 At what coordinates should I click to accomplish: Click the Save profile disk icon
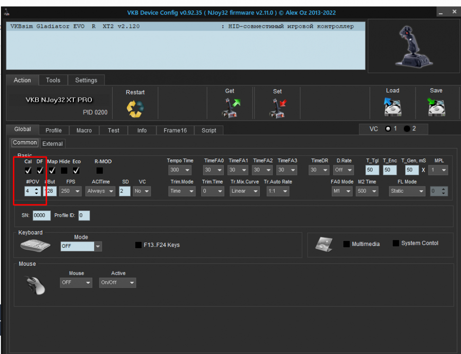click(x=436, y=108)
